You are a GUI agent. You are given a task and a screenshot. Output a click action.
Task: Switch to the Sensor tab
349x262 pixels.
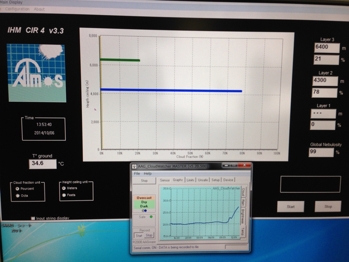click(165, 180)
